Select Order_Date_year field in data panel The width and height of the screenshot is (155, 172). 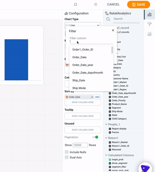(120, 97)
